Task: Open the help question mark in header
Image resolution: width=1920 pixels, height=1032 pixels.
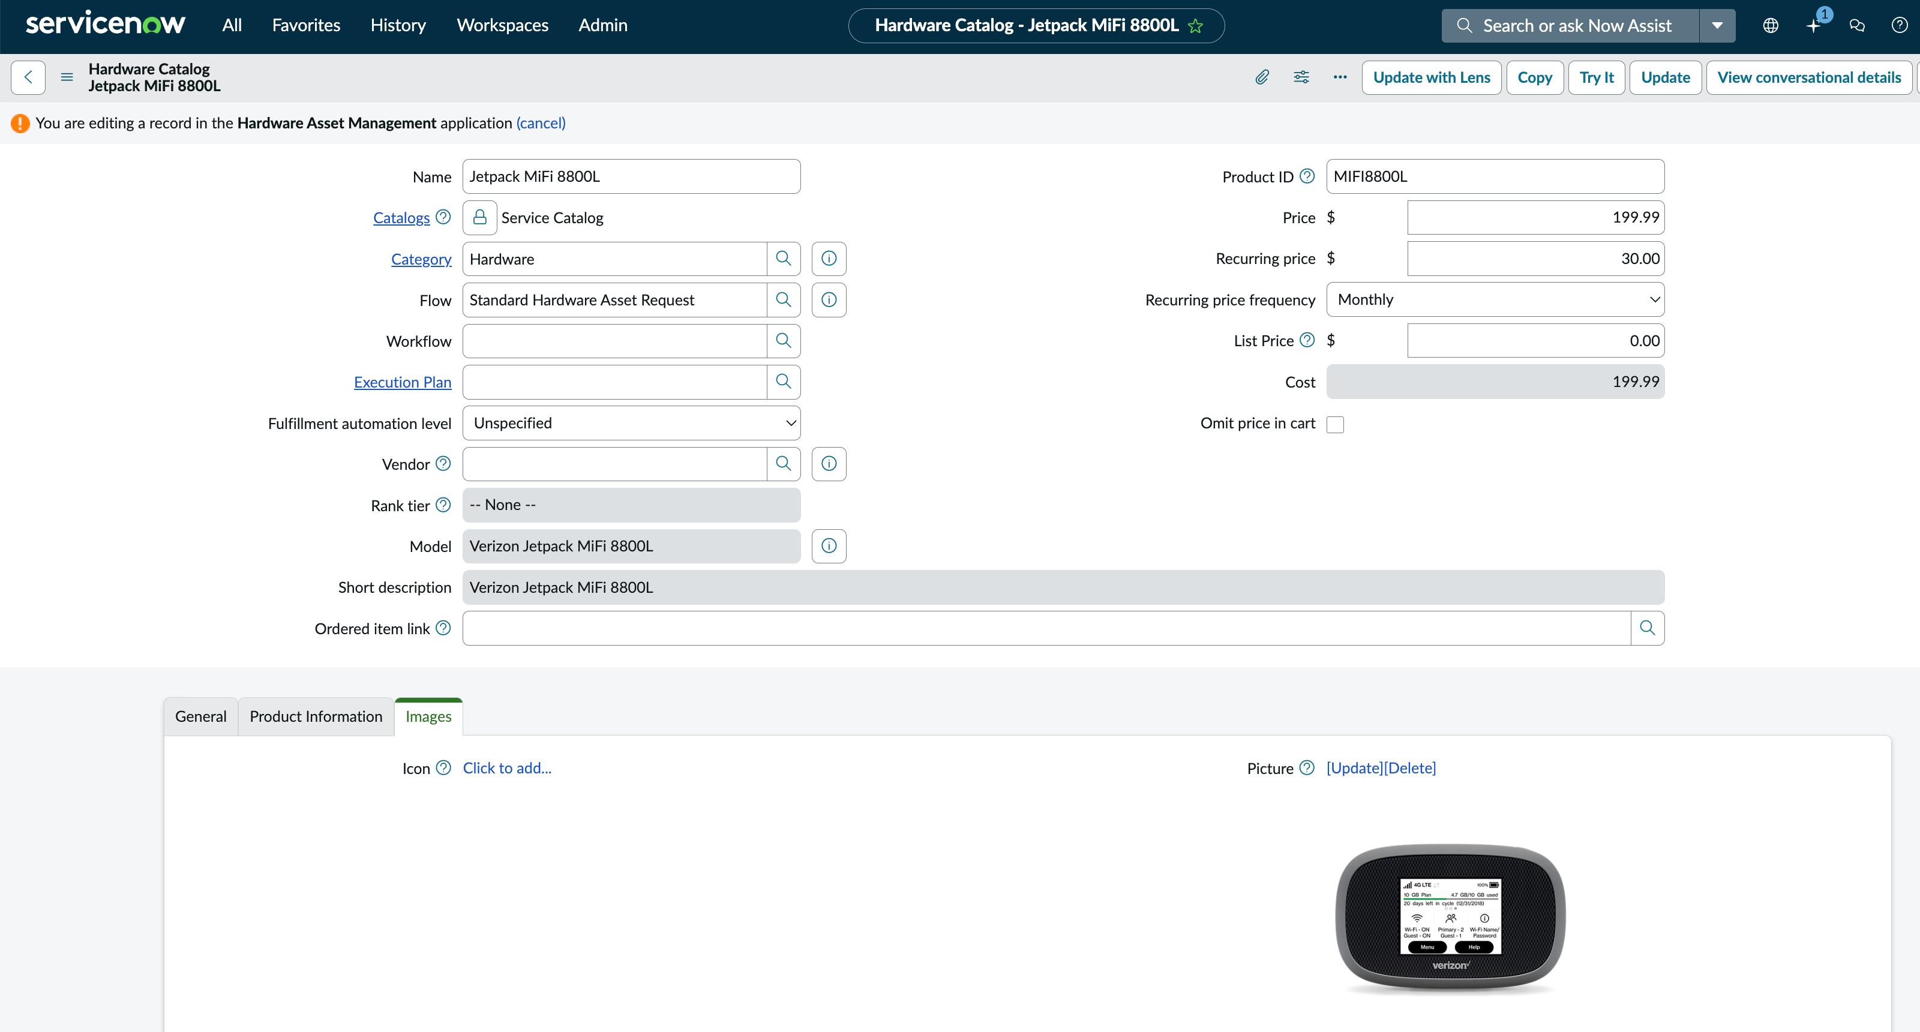Action: 1900,26
